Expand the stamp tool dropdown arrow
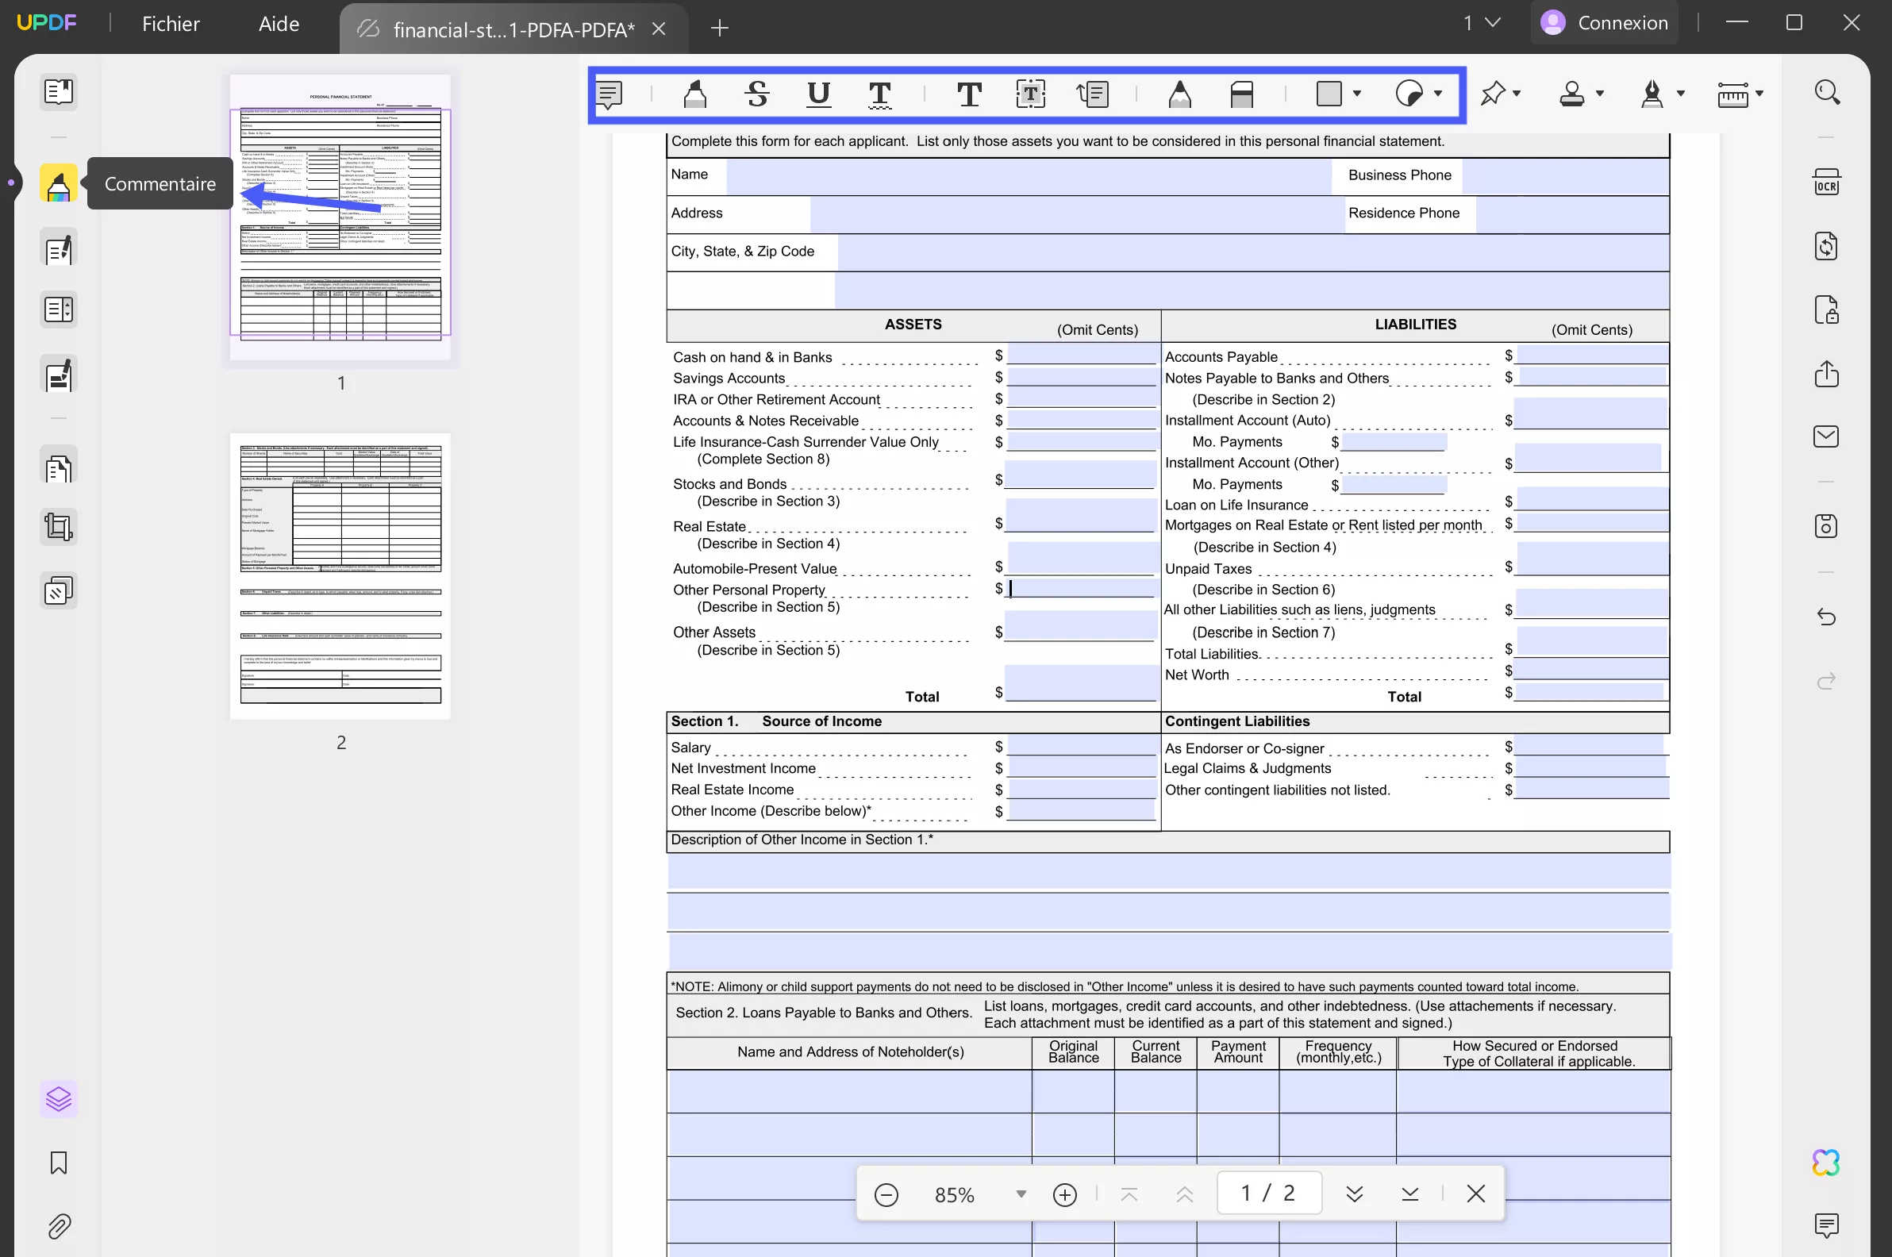1892x1257 pixels. 1599,94
